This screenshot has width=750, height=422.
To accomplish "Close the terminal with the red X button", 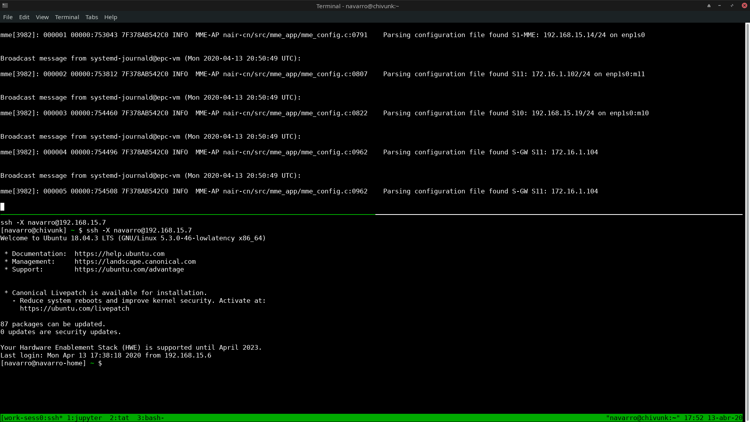I will [x=744, y=5].
